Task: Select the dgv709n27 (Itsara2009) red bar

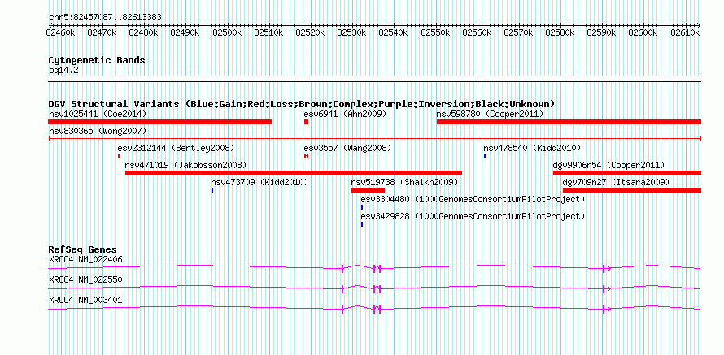Action: 632,190
